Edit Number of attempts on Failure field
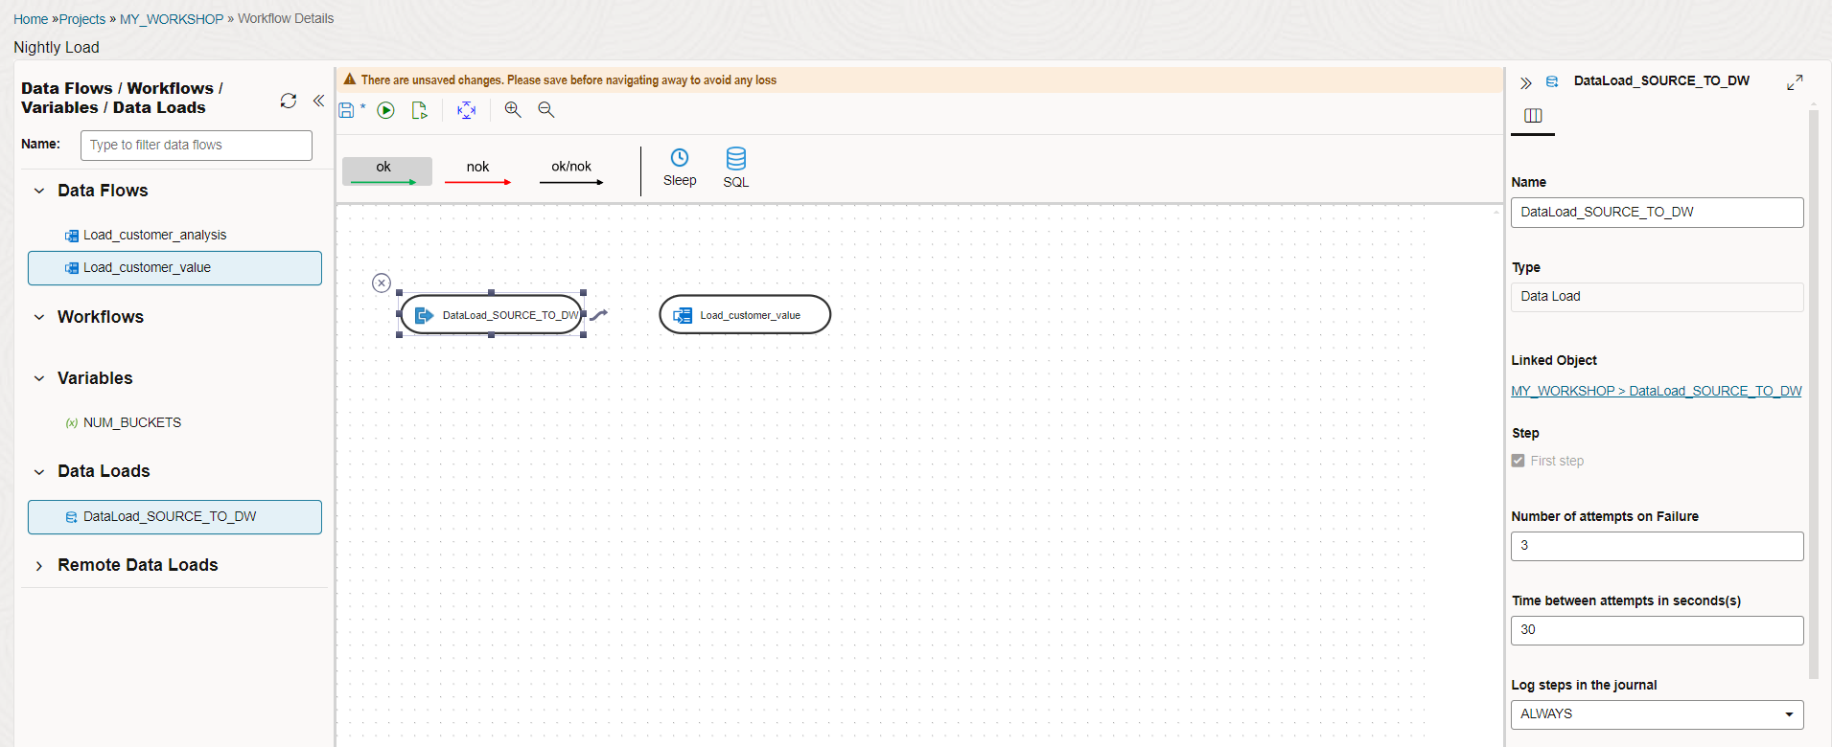The width and height of the screenshot is (1832, 747). point(1657,546)
